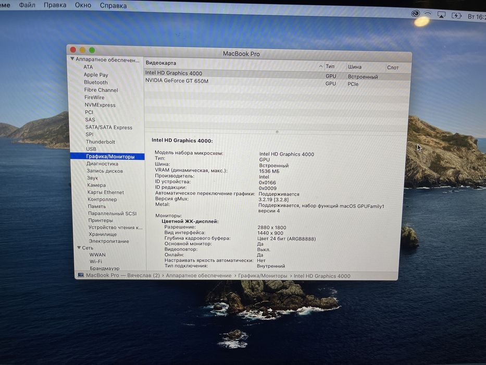Maximize the MacBook Pro window with green button
Image resolution: width=486 pixels, height=365 pixels.
[x=92, y=50]
